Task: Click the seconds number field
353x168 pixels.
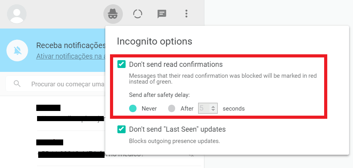Action: tap(208, 108)
